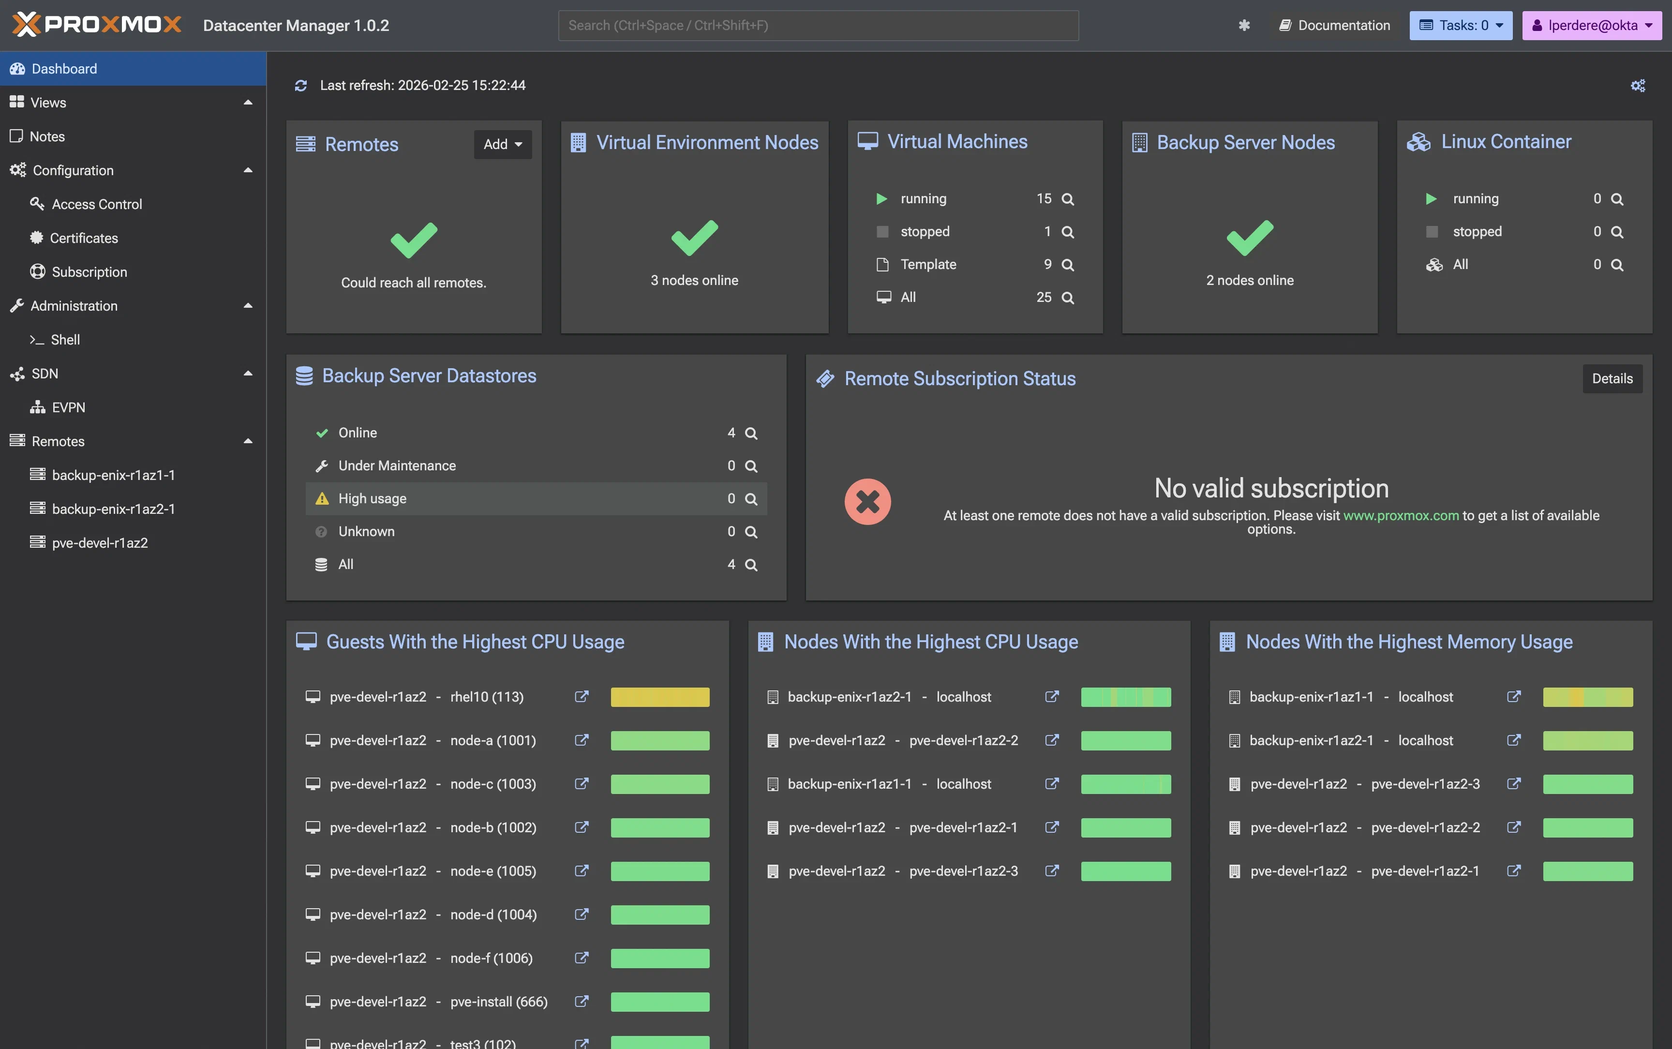
Task: Click the refresh icon next to last refresh timestamp
Action: pos(300,85)
